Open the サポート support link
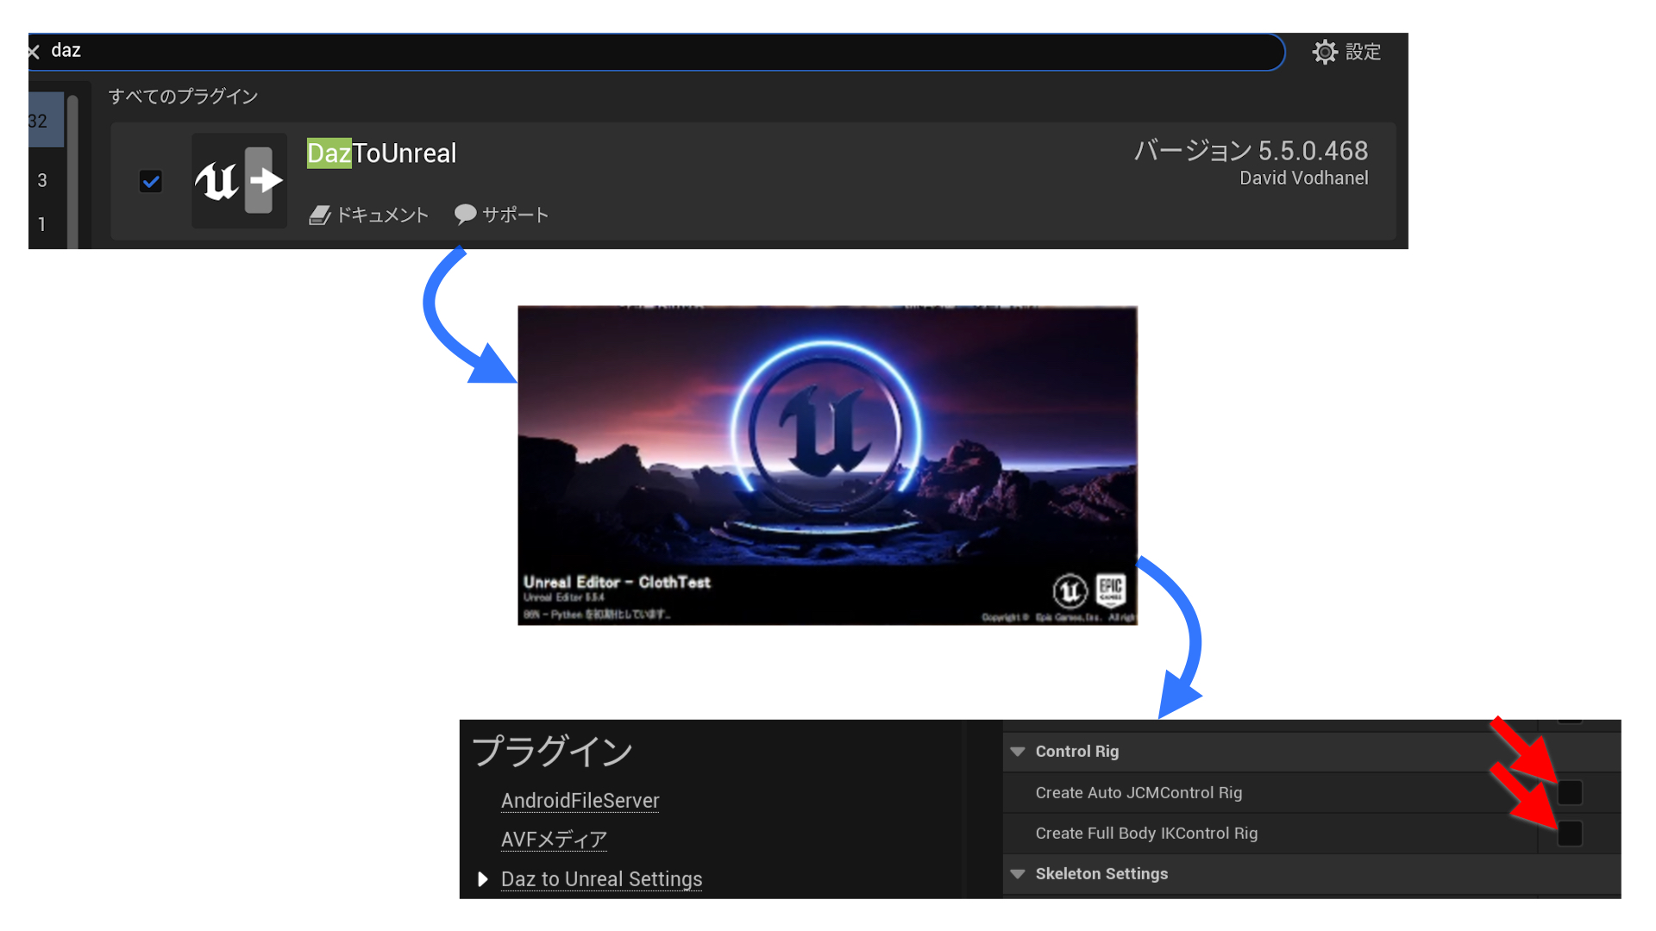Viewport: 1656px width, 931px height. click(502, 215)
